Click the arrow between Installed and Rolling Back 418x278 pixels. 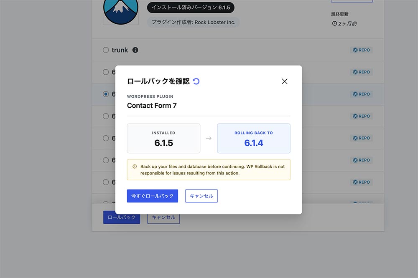(x=209, y=139)
